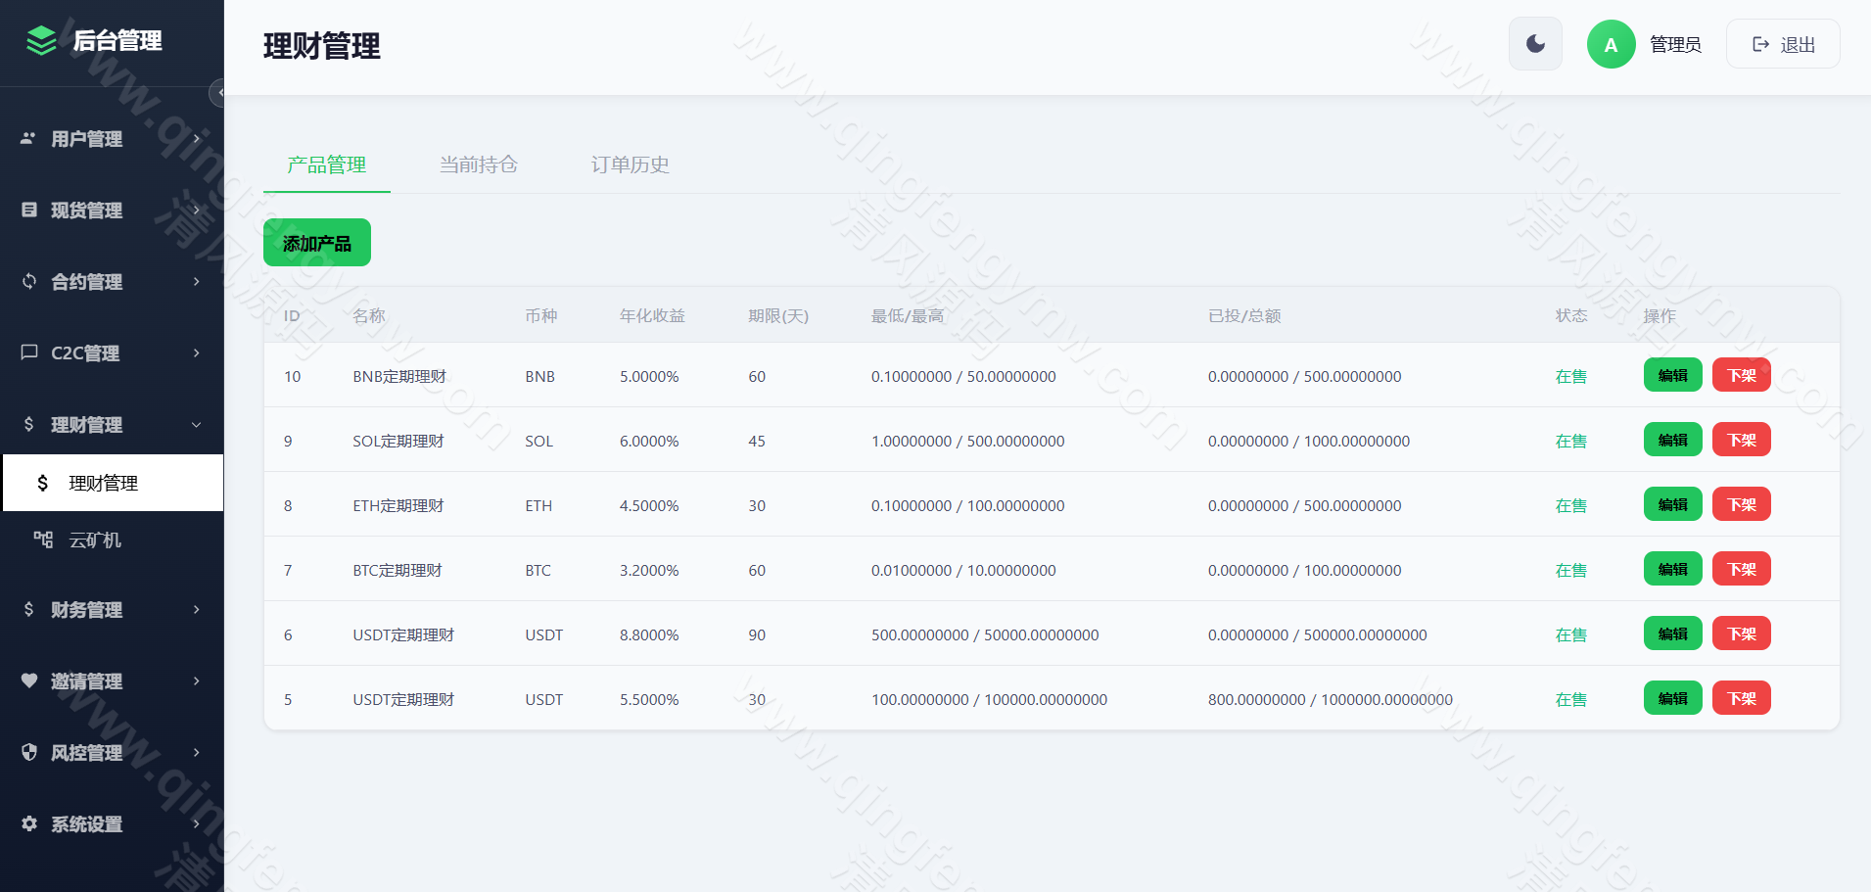1871x892 pixels.
Task: Click the 后台管理 sidebar title
Action: click(117, 41)
